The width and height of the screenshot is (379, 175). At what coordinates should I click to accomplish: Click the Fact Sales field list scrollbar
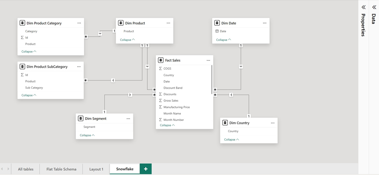(x=212, y=80)
